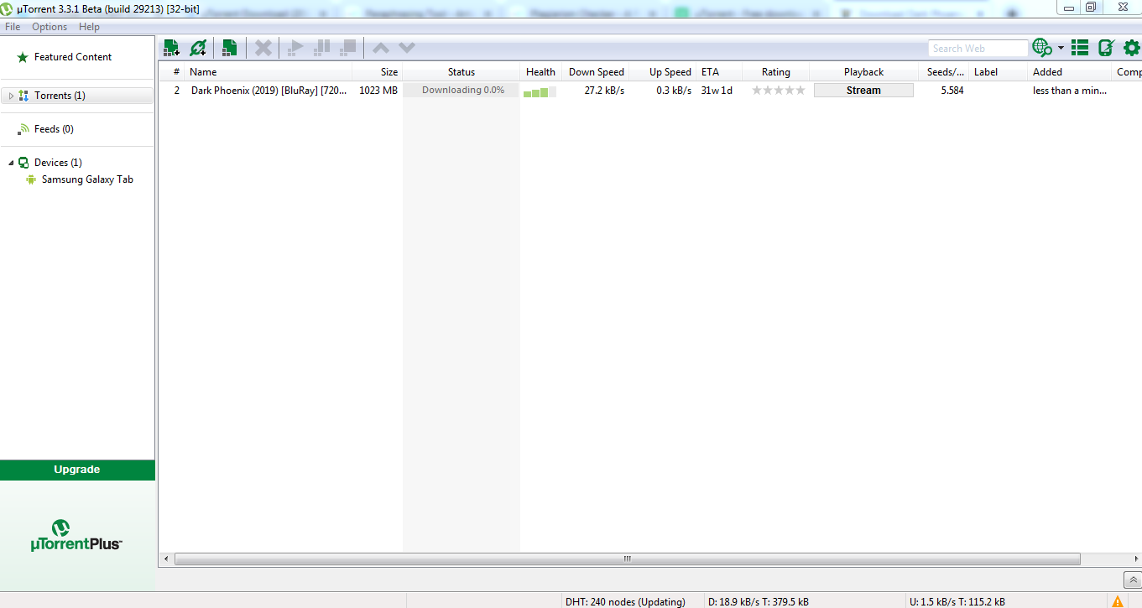Collapse the Devices tree node
The height and width of the screenshot is (608, 1142).
pyautogui.click(x=11, y=163)
